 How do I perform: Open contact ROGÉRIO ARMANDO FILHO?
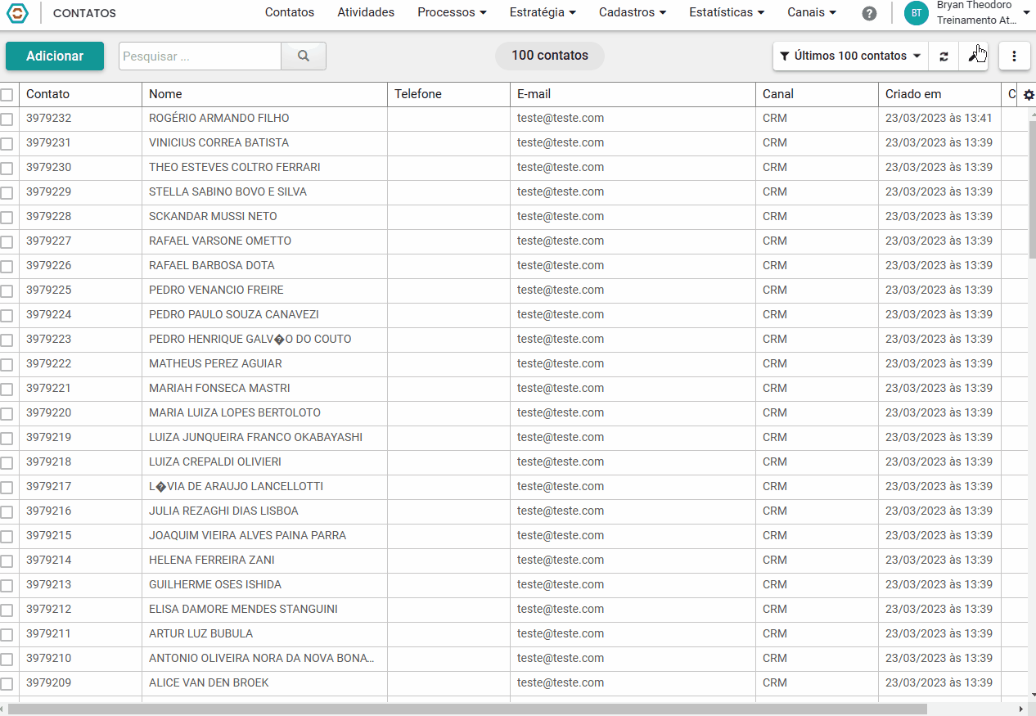point(218,118)
